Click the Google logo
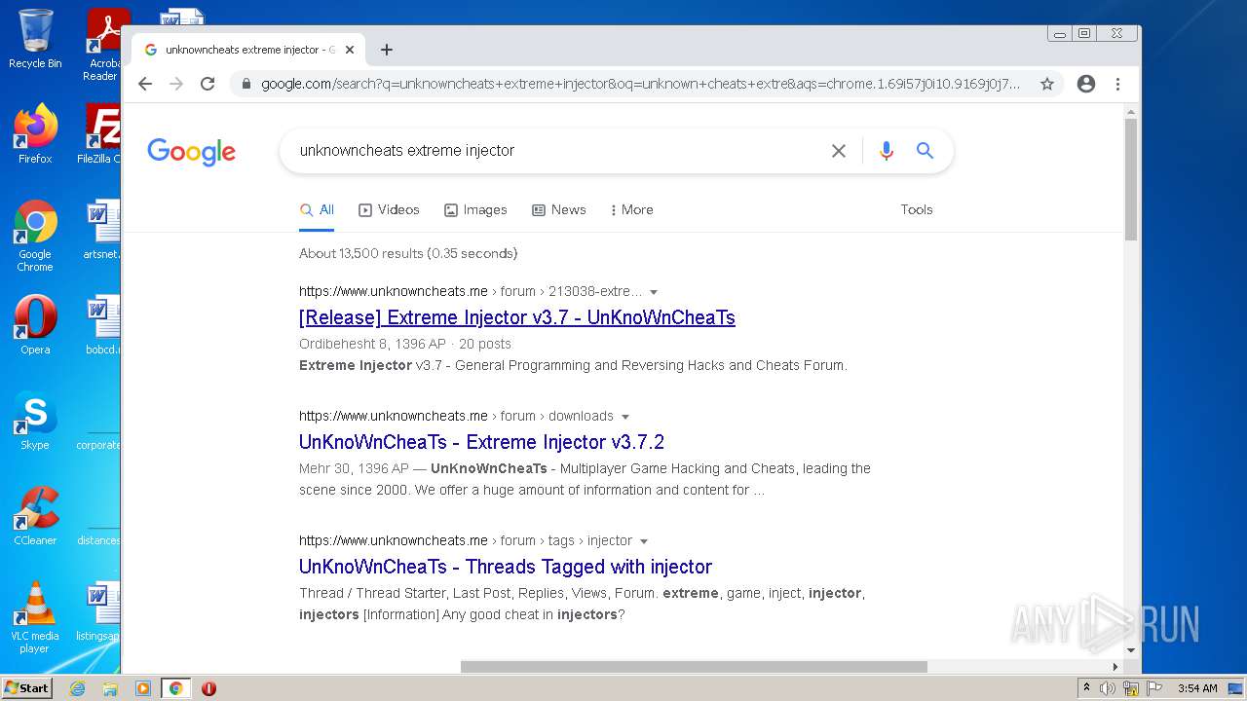Image resolution: width=1247 pixels, height=701 pixels. point(192,151)
